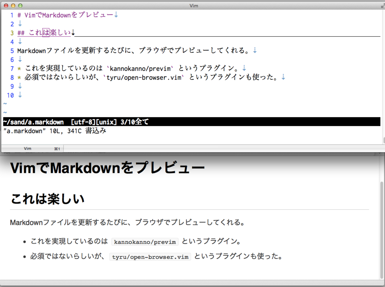
Task: Click "[utf-8]" encoding in the status line
Action: [83, 122]
